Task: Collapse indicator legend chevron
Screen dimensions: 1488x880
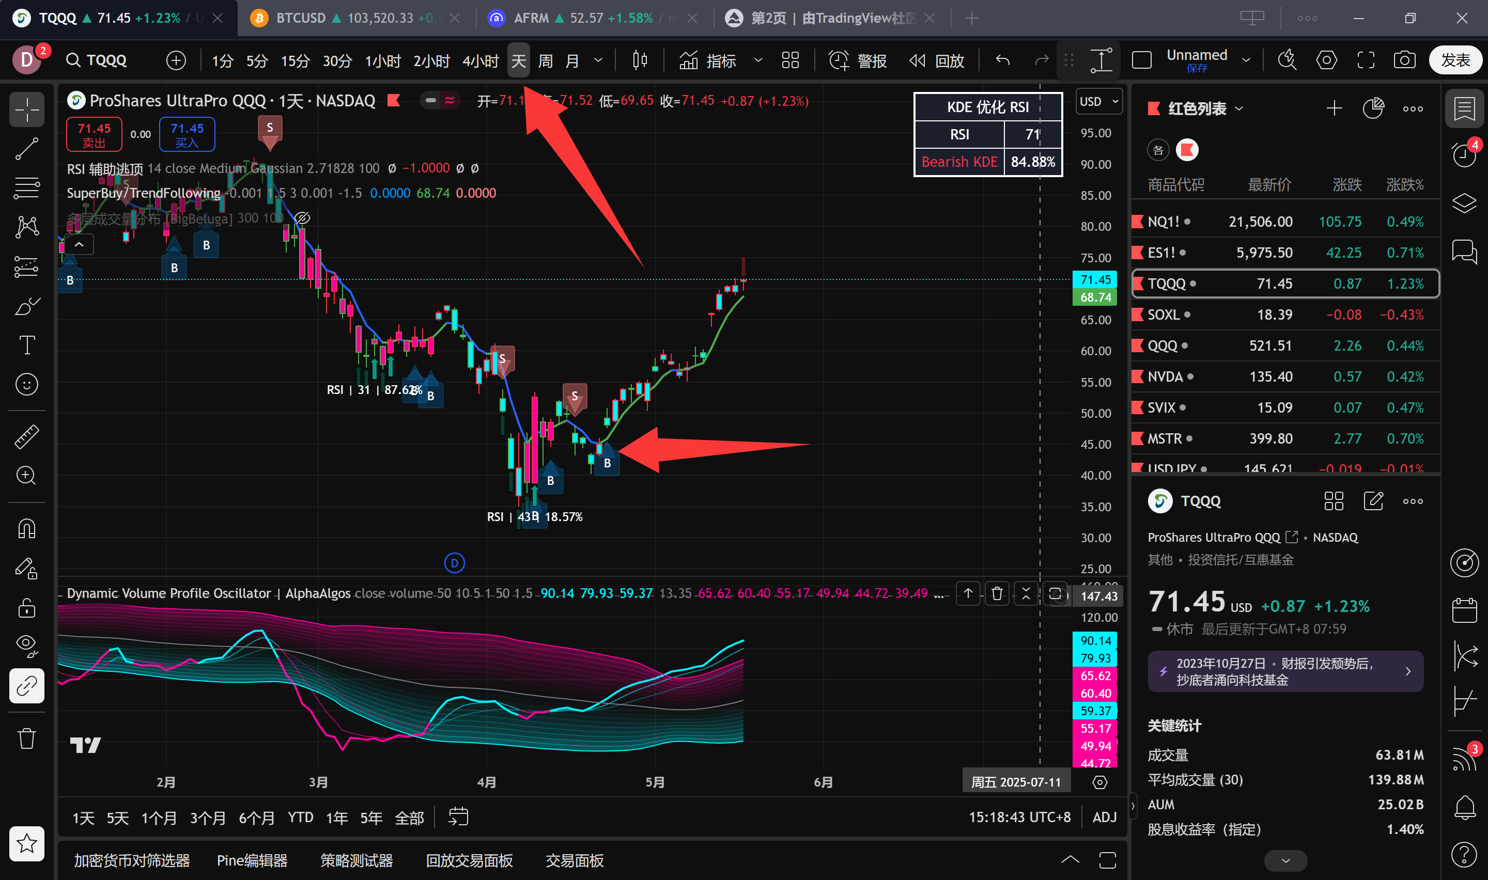Action: (79, 244)
